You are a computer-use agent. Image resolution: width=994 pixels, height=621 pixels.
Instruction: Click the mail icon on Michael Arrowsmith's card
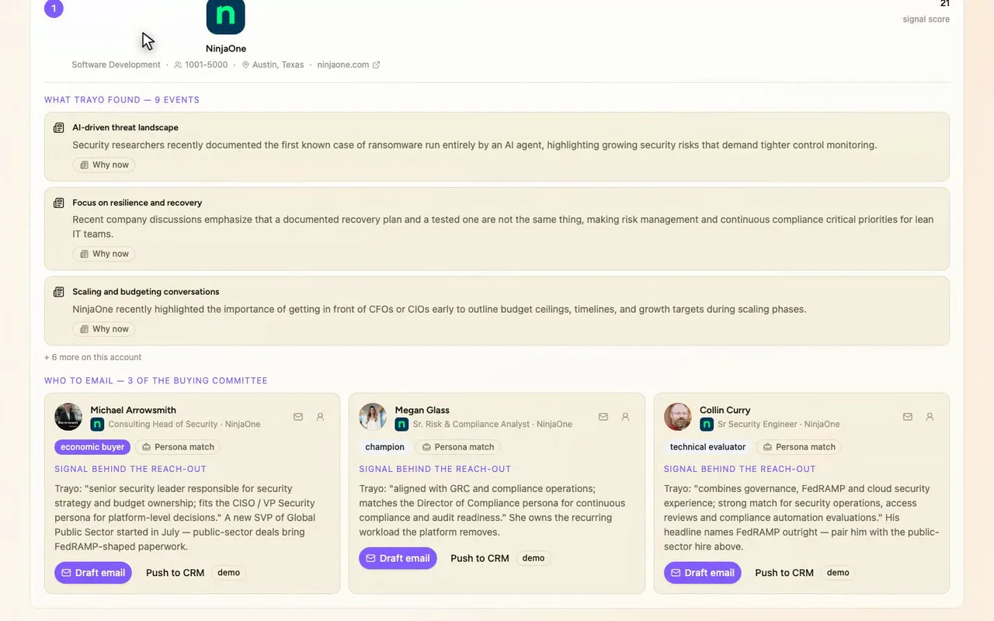click(298, 417)
